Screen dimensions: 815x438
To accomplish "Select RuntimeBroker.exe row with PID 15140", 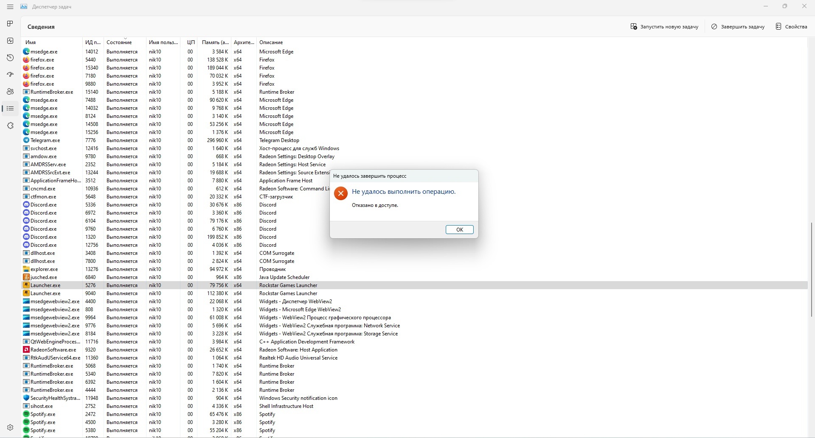I will click(x=414, y=92).
